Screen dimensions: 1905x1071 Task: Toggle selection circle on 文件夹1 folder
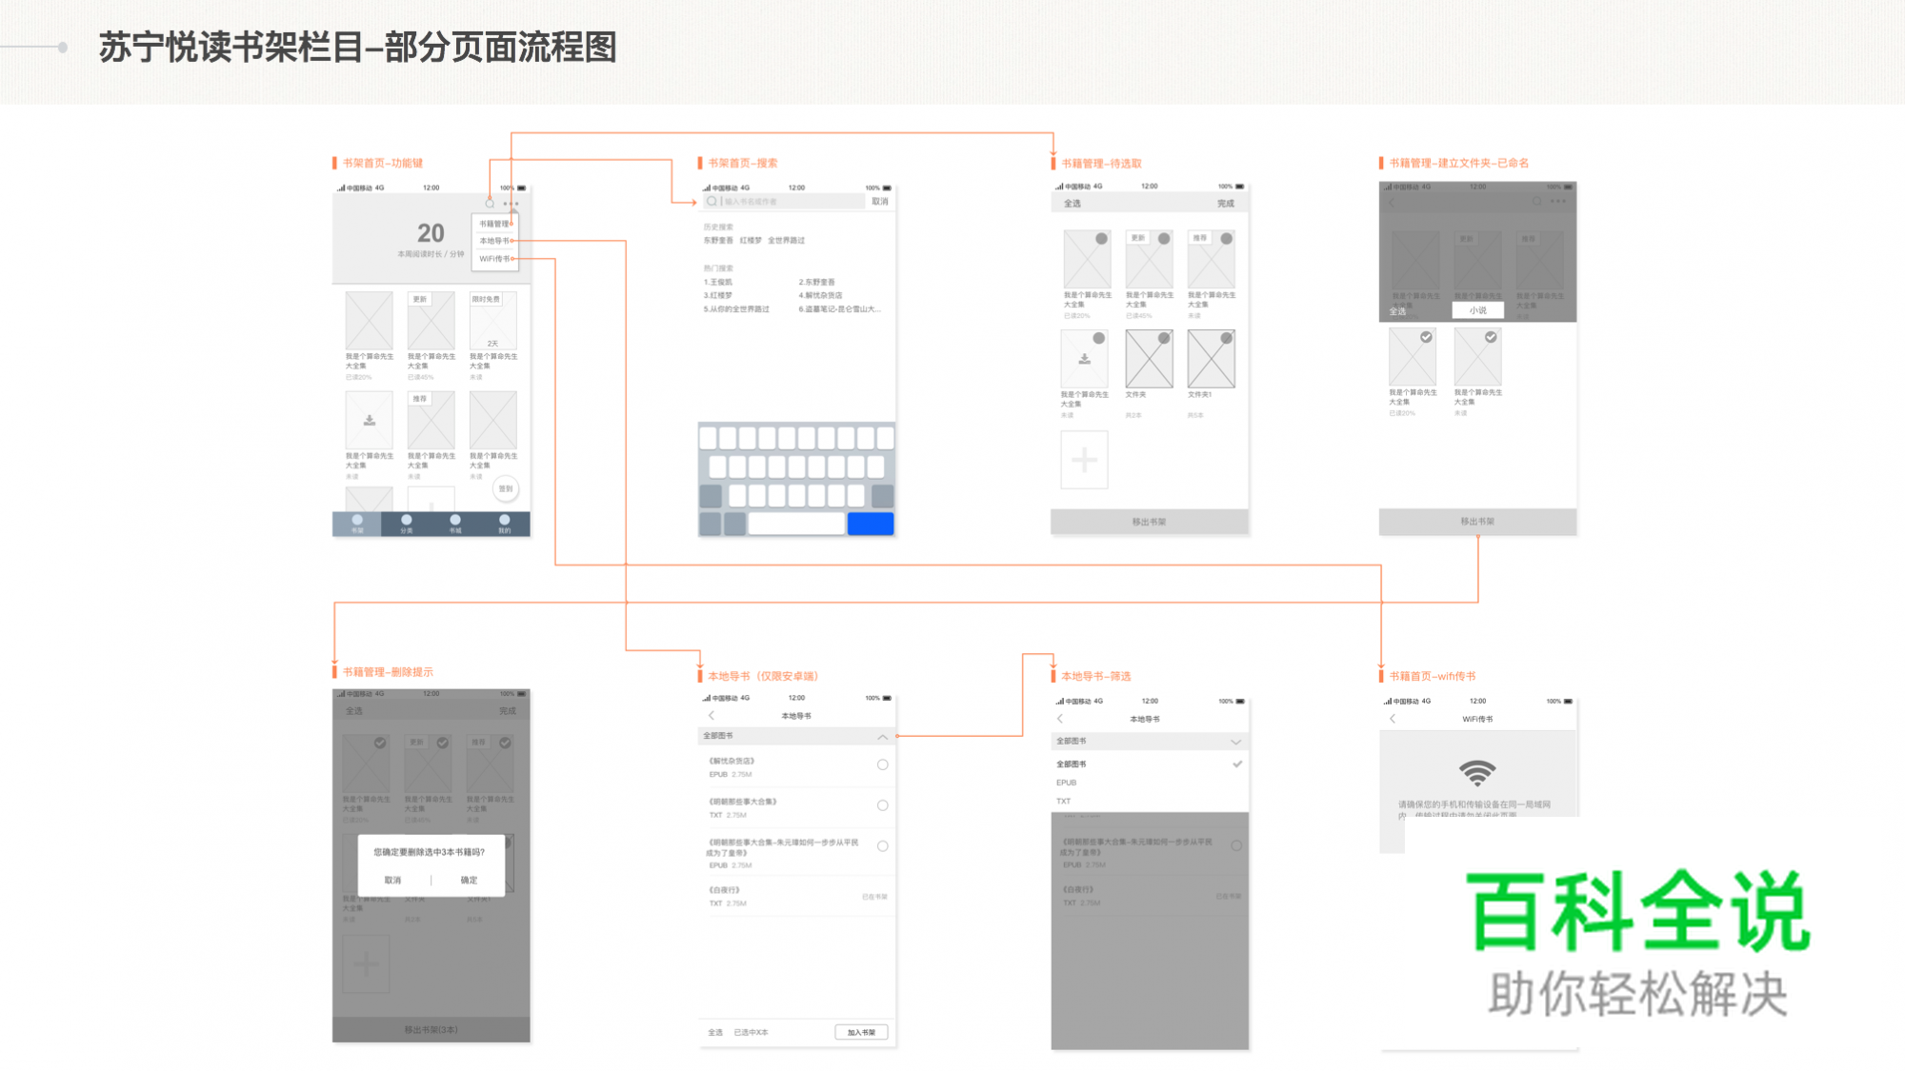click(1227, 338)
